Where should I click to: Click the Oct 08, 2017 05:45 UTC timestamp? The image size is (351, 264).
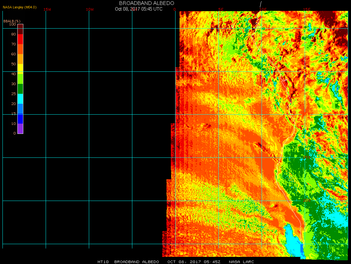point(139,9)
